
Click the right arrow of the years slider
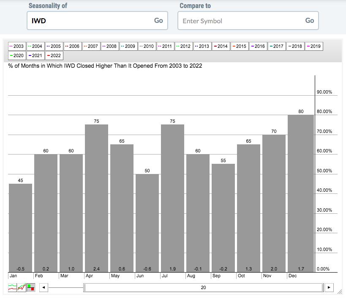click(330, 287)
